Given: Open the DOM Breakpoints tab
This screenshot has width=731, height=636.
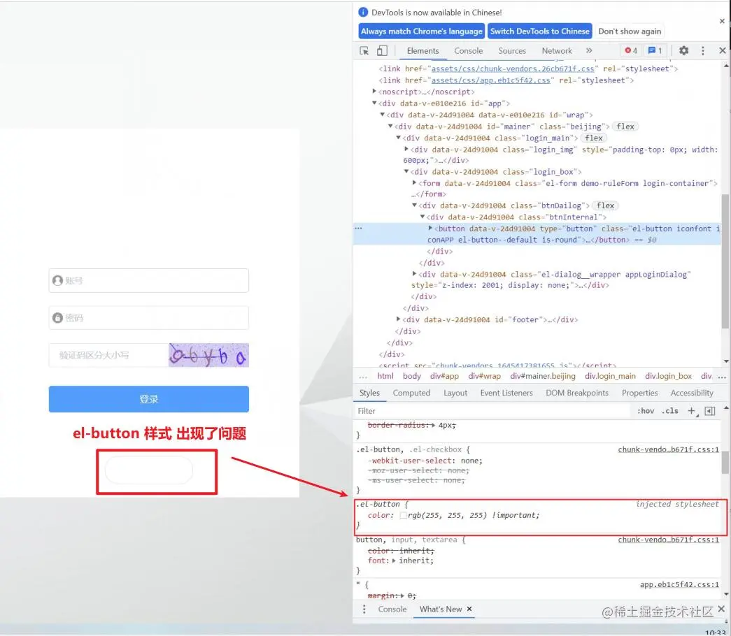Looking at the screenshot, I should [x=576, y=393].
